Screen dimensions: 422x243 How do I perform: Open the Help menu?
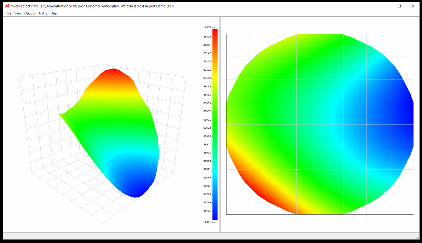pyautogui.click(x=54, y=13)
